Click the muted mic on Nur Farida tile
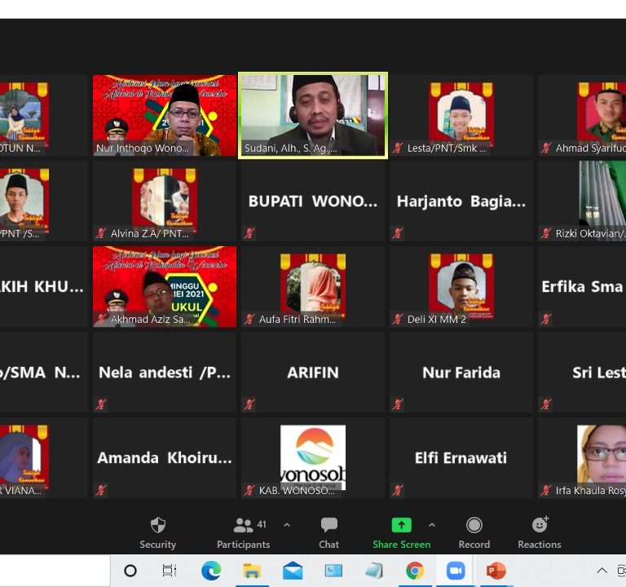Screen dimensions: 626x587 [398, 404]
